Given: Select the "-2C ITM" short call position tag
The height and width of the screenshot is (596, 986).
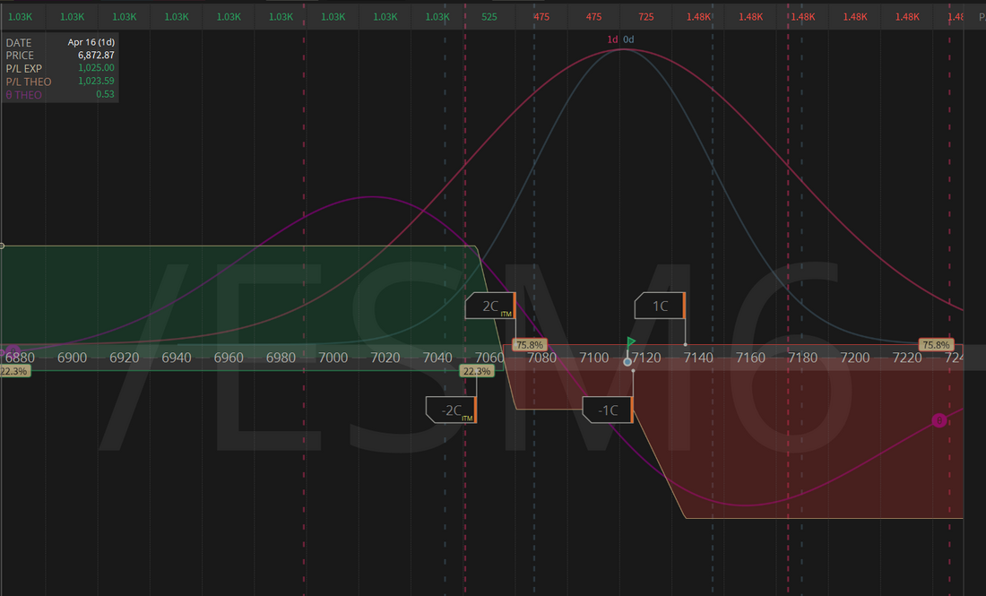Looking at the screenshot, I should [450, 410].
